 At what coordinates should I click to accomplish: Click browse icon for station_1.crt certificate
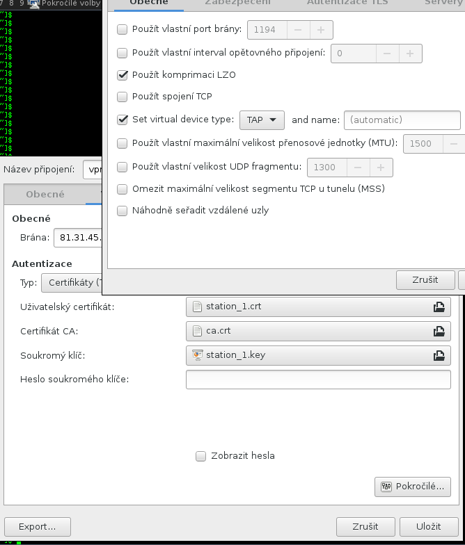(439, 307)
